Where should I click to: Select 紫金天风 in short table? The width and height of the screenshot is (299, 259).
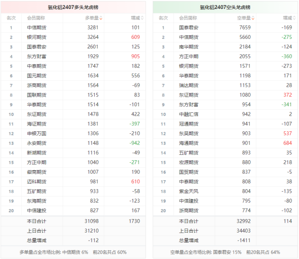pyautogui.click(x=188, y=192)
